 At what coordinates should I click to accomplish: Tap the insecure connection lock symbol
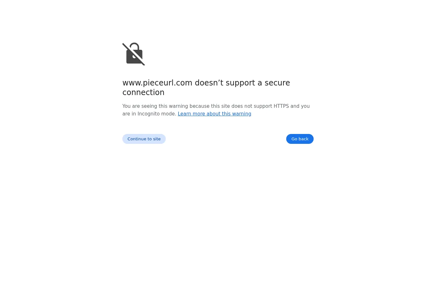point(134,54)
